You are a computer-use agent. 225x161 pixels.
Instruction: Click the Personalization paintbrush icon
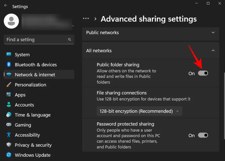(9, 85)
